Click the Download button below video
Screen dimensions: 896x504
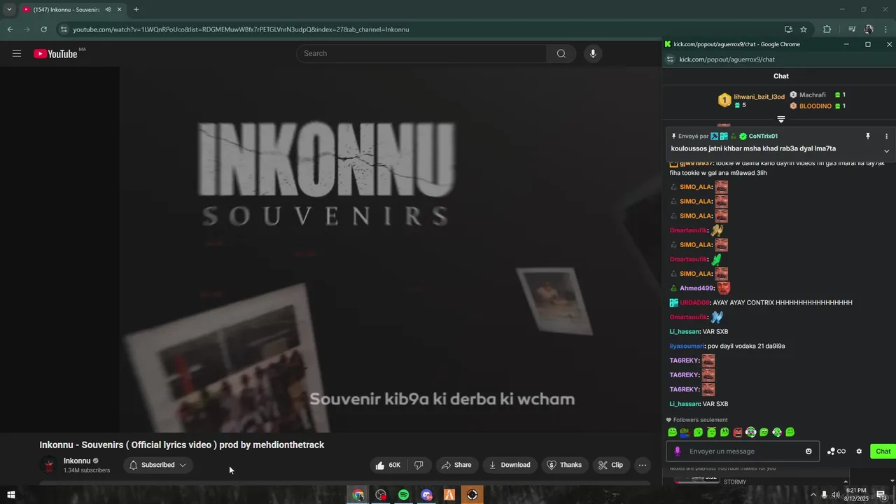click(510, 465)
